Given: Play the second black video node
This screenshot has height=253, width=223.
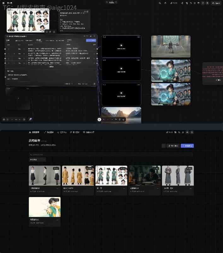Looking at the screenshot, I should pos(121,68).
